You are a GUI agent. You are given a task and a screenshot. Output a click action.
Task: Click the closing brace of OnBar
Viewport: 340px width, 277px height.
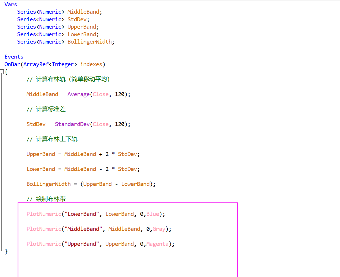(6, 252)
